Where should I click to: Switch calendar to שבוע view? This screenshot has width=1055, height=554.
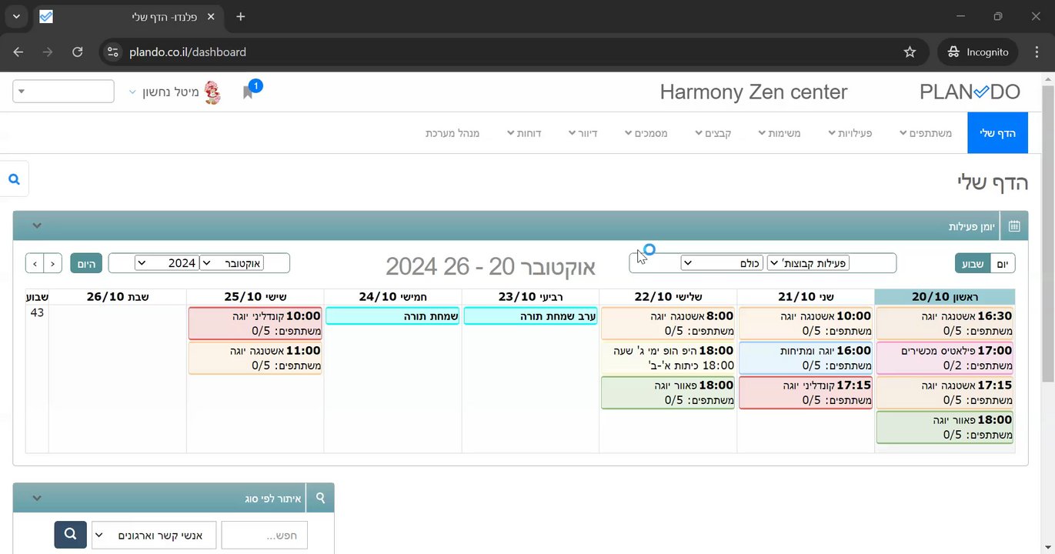click(x=973, y=263)
